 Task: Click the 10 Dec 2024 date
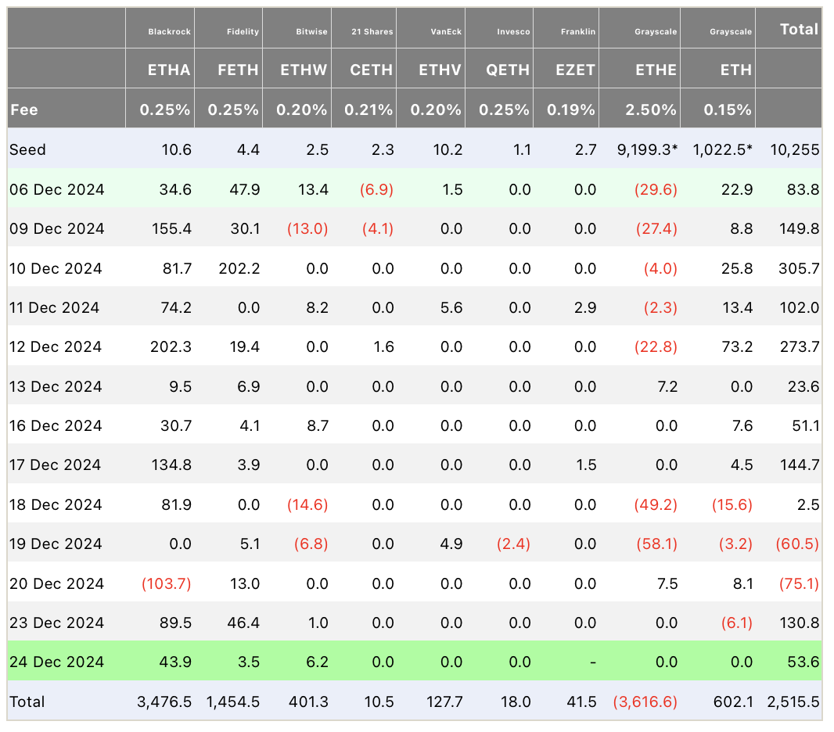tap(56, 268)
